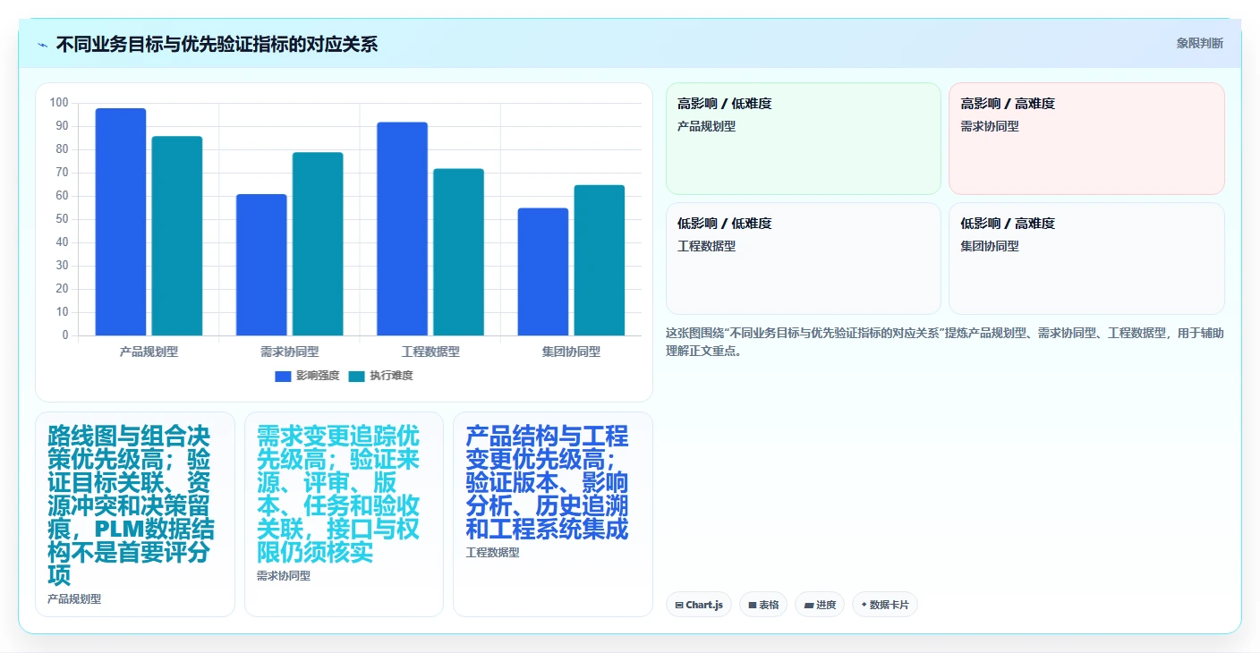The height and width of the screenshot is (653, 1260).
Task: Click 需求协同型 caption under second summary card
Action: pyautogui.click(x=284, y=576)
